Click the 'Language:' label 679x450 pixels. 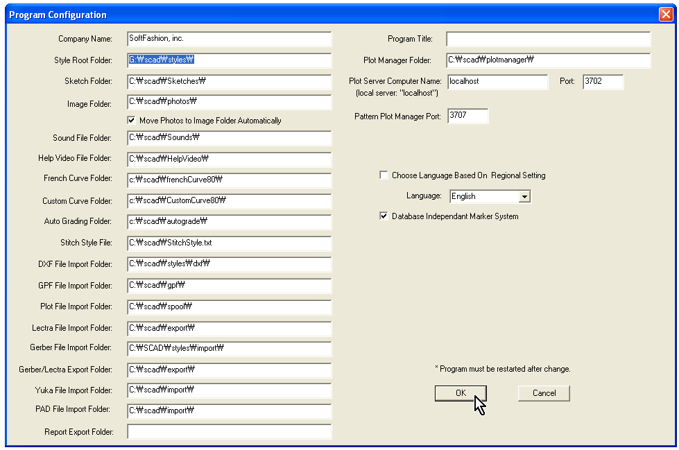pos(424,196)
